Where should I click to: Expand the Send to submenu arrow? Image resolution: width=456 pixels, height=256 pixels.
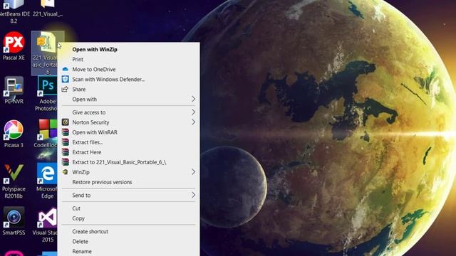click(x=193, y=196)
